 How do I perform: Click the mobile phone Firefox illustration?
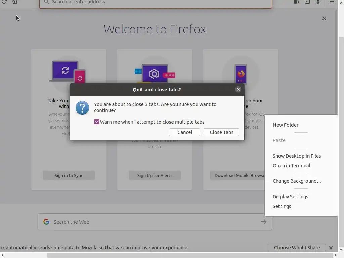tap(241, 74)
